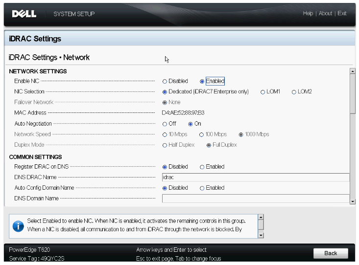Click settings list scroll up arrow

[353, 71]
